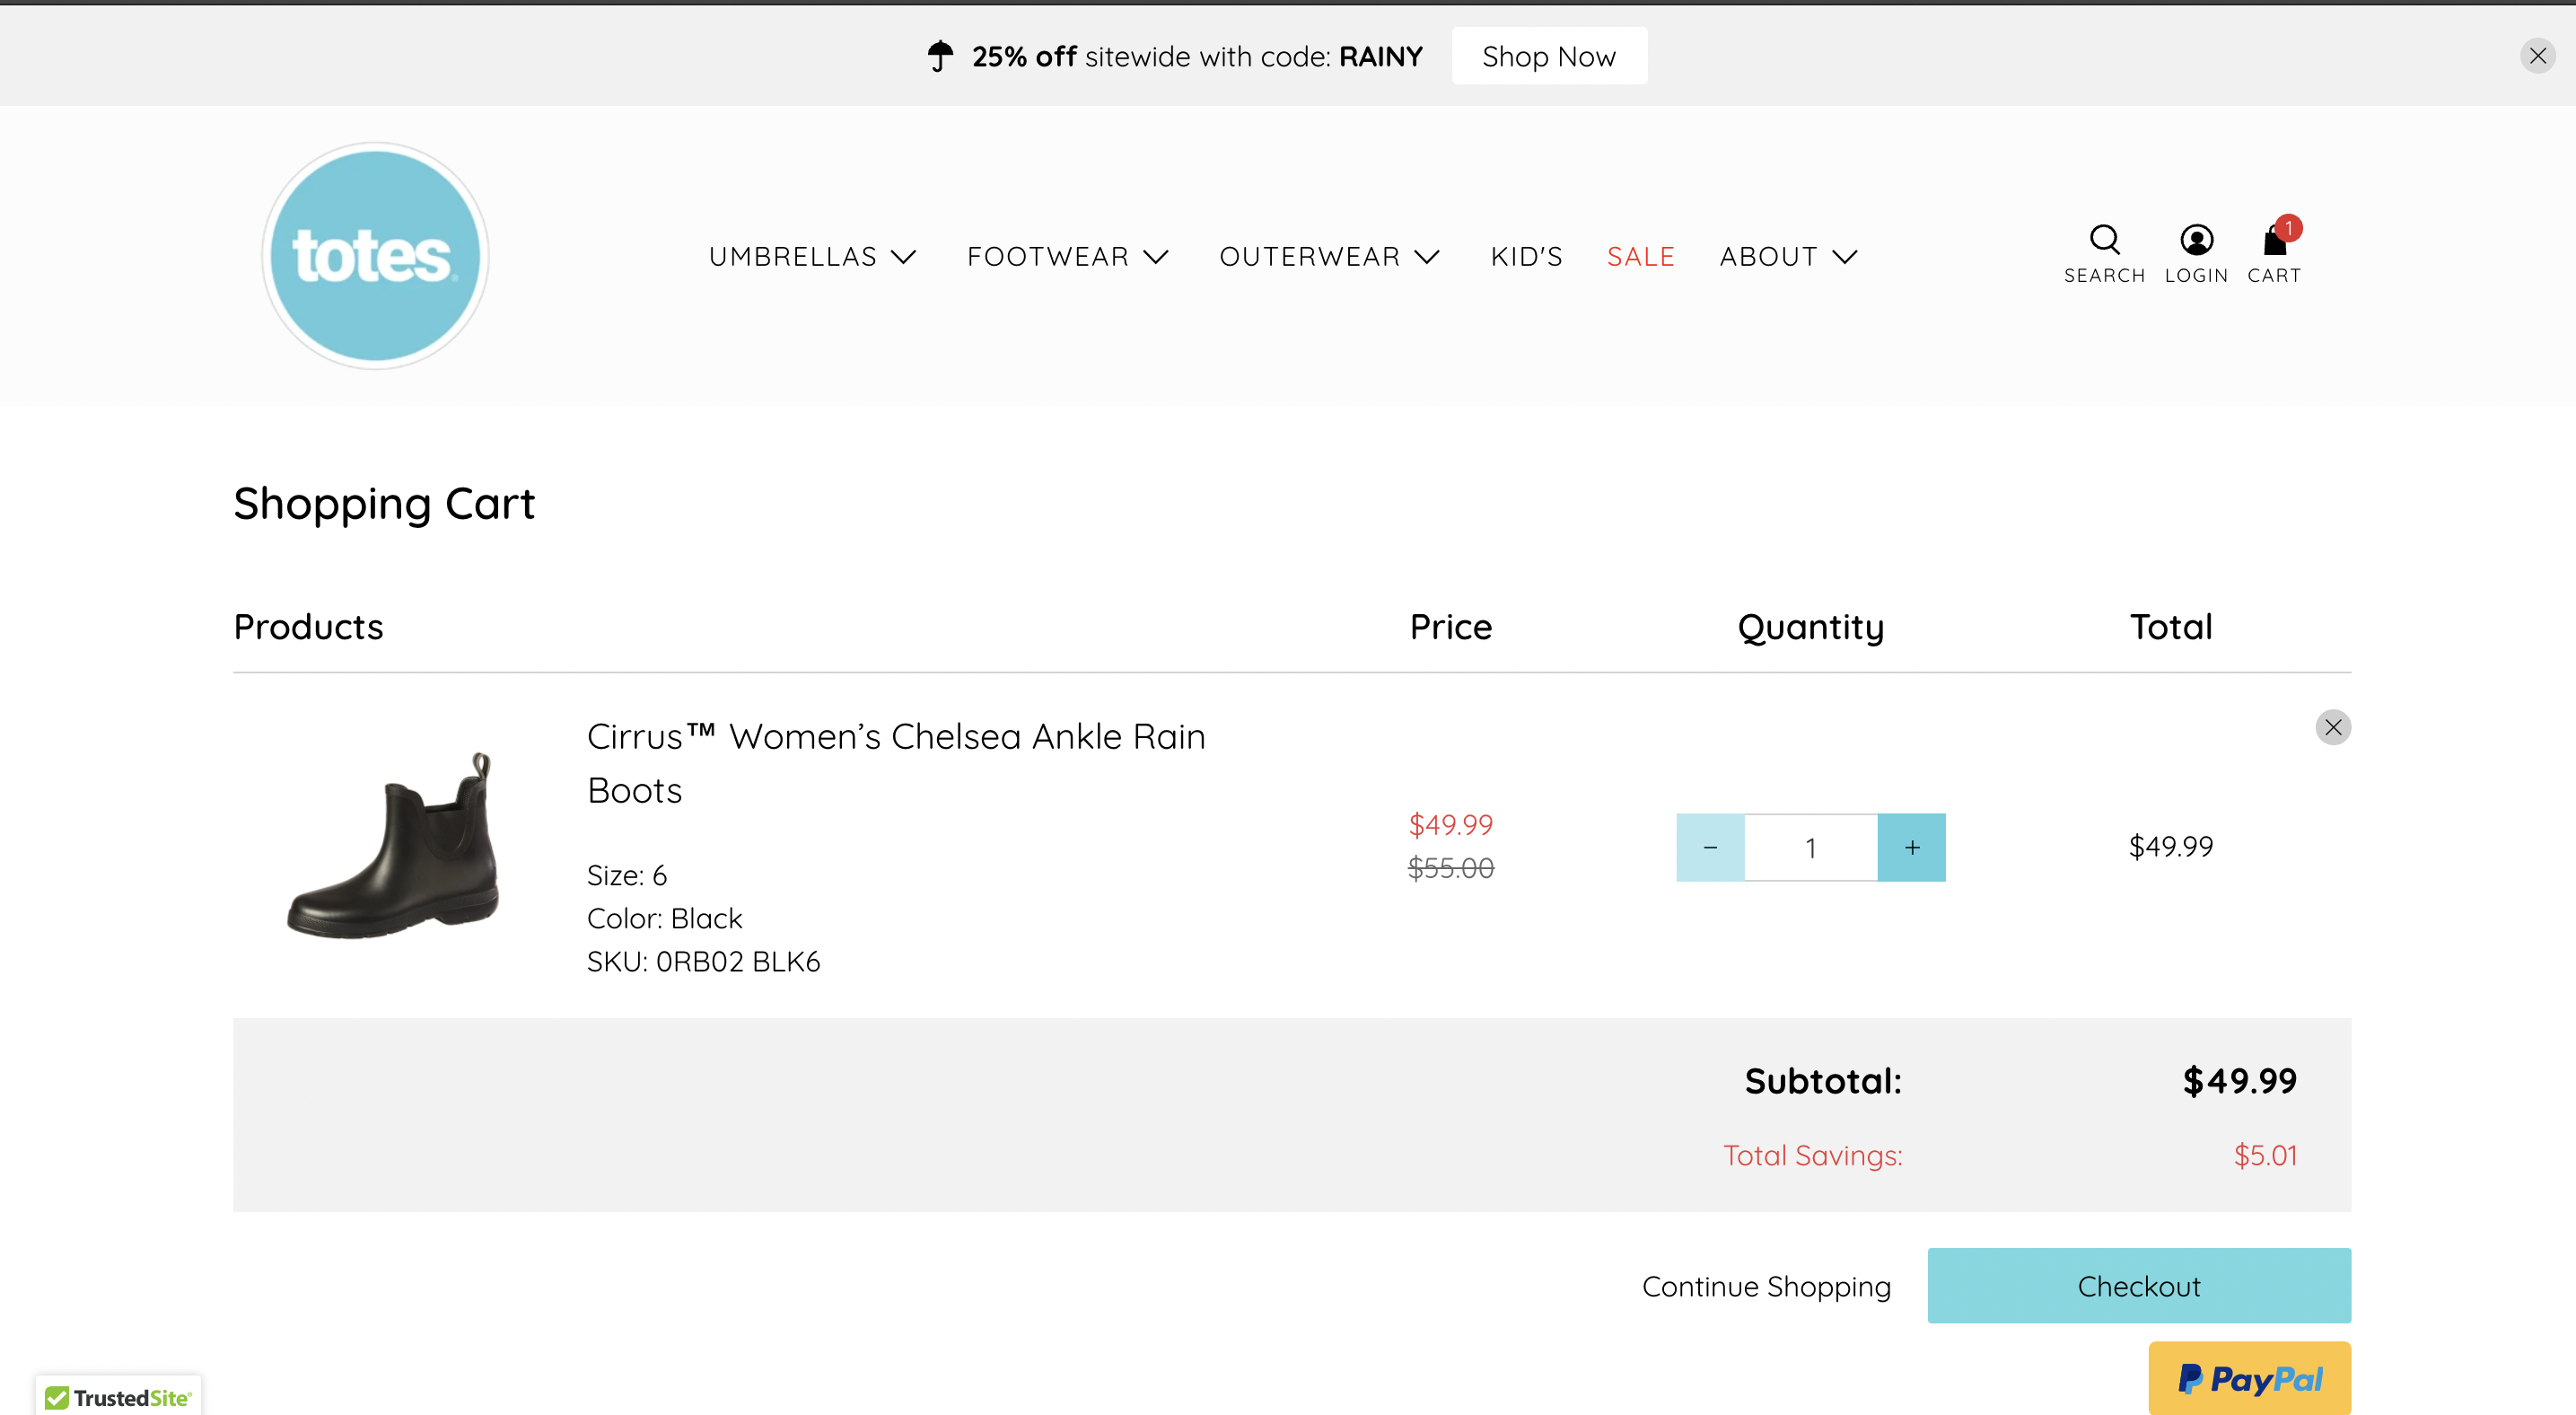Expand the Outerwear dropdown
The image size is (2576, 1415).
1329,256
